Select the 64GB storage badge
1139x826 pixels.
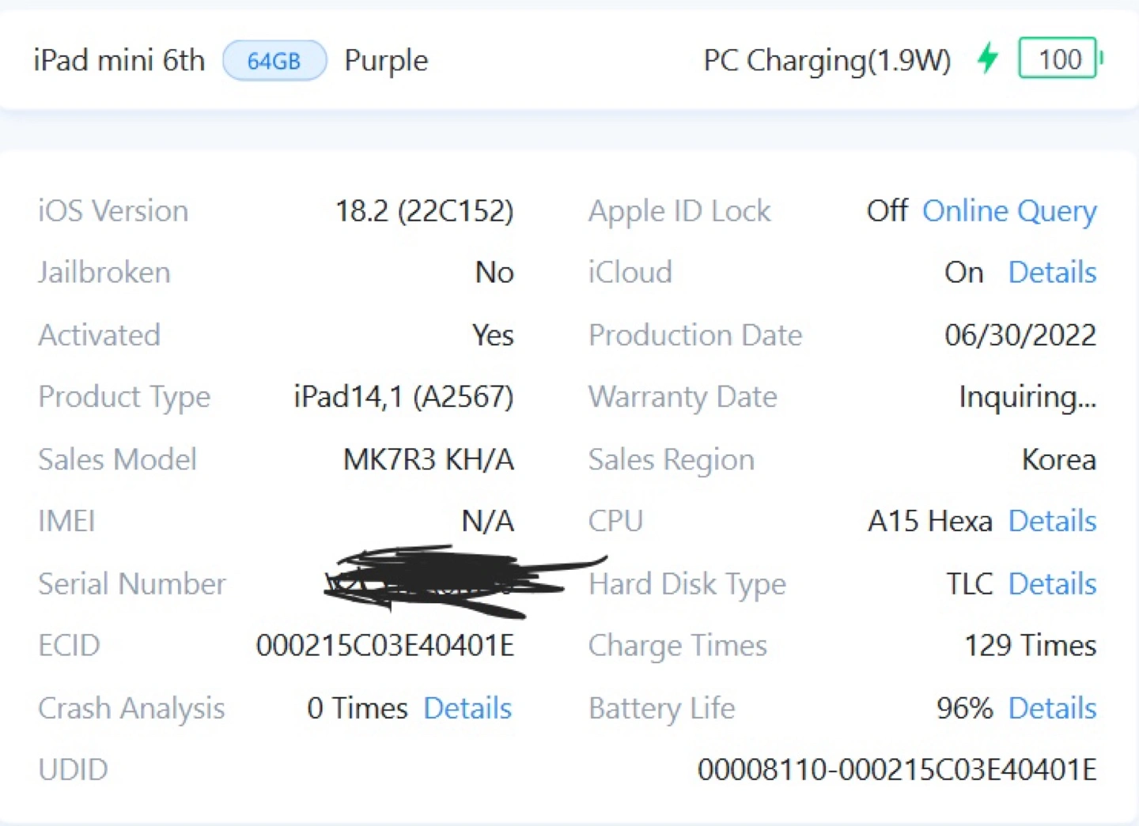pyautogui.click(x=274, y=61)
